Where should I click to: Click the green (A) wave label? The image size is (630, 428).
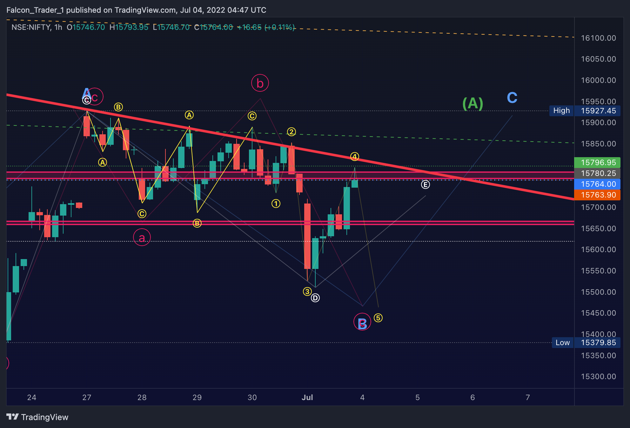(473, 104)
